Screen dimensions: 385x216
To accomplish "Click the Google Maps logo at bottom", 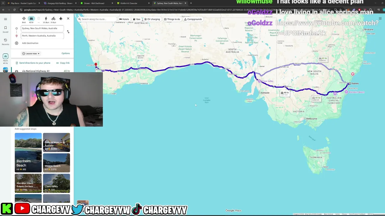I will point(233,211).
